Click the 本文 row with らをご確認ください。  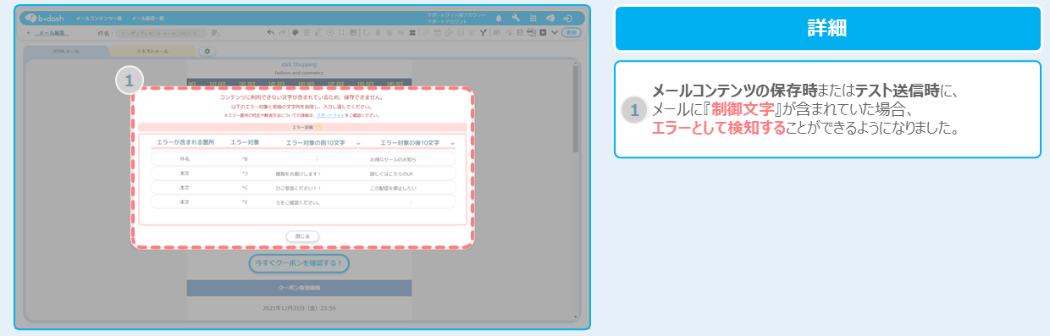click(303, 202)
